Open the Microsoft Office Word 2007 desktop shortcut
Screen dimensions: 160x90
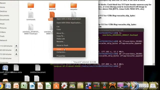pyautogui.click(x=5, y=70)
